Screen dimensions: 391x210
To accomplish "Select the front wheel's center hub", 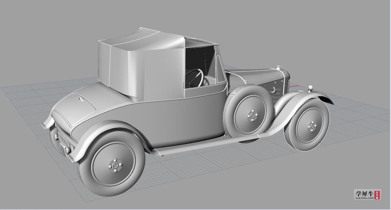I will point(312,126).
